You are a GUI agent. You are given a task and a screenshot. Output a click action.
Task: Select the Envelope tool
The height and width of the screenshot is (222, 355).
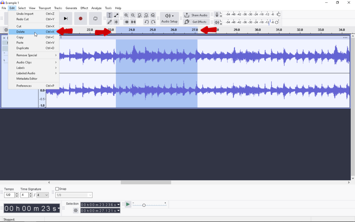pos(116,15)
